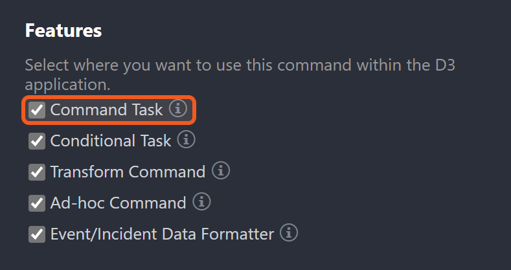This screenshot has width=511, height=270.
Task: Click the Event/Incident Data Formatter label text
Action: (x=162, y=234)
